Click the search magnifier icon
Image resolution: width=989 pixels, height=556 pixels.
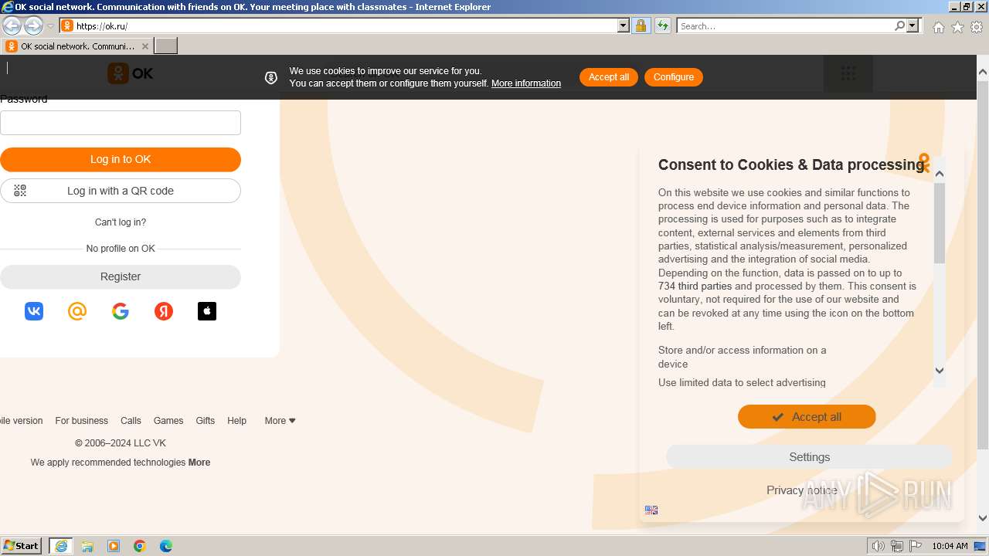point(899,25)
